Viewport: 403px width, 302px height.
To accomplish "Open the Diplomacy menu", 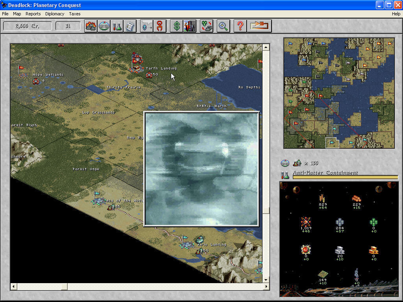I will 55,14.
